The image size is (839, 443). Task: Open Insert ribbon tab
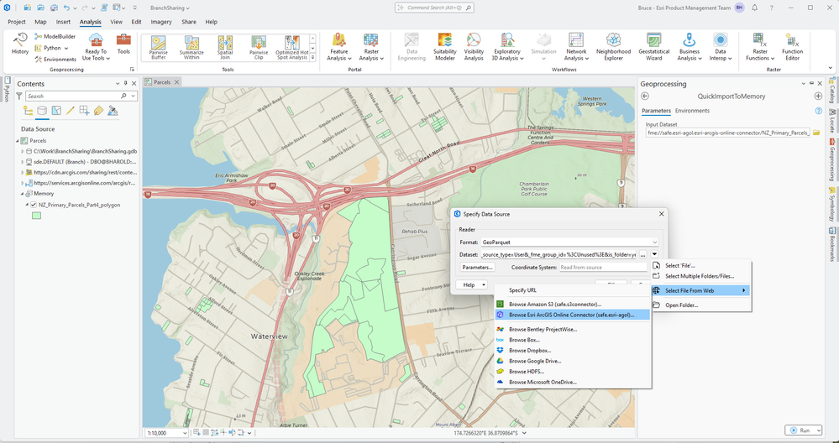pyautogui.click(x=63, y=22)
